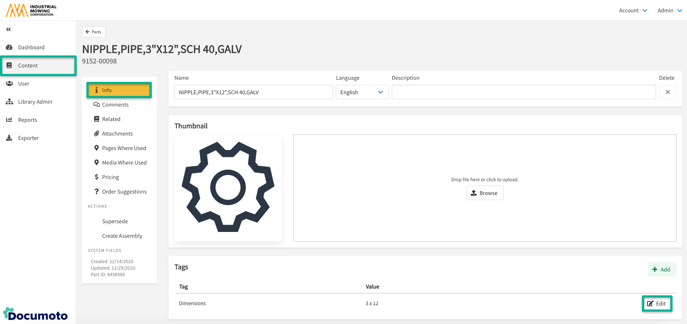687x324 pixels.
Task: Click the Attachments paperclip icon
Action: pyautogui.click(x=97, y=134)
